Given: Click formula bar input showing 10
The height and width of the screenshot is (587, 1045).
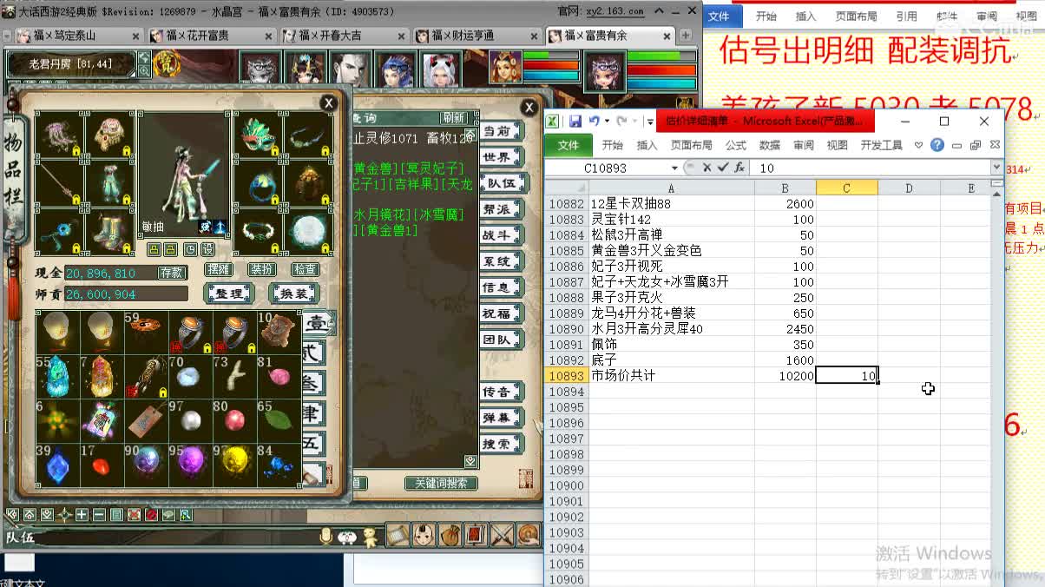Looking at the screenshot, I should coord(871,168).
